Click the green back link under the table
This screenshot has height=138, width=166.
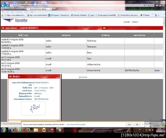[x=83, y=77]
